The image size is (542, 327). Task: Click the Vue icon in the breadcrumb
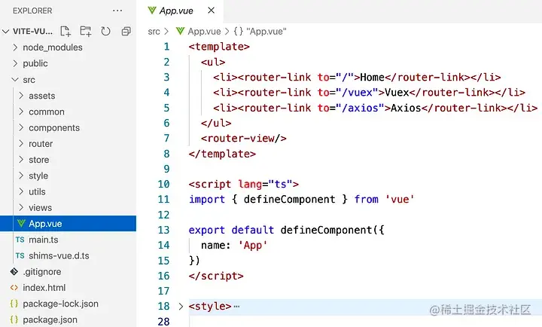tap(180, 31)
